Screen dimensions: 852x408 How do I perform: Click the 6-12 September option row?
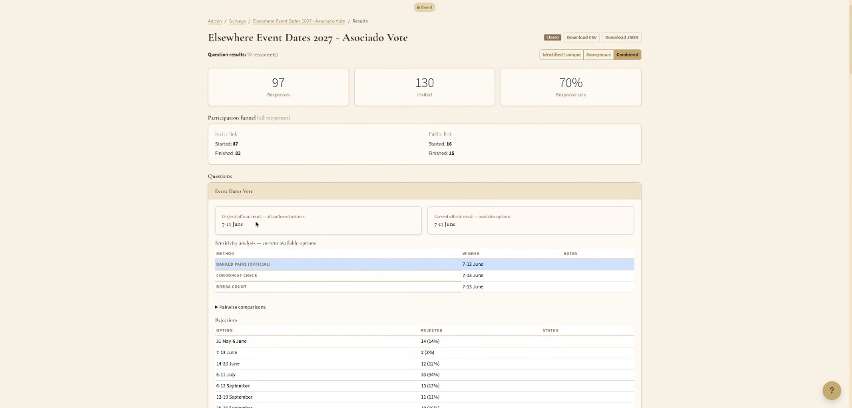[x=425, y=386]
